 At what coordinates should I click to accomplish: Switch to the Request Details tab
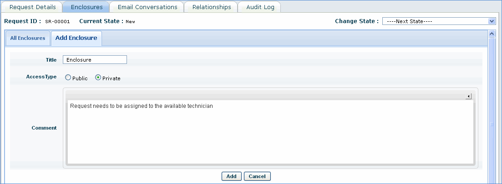[32, 7]
